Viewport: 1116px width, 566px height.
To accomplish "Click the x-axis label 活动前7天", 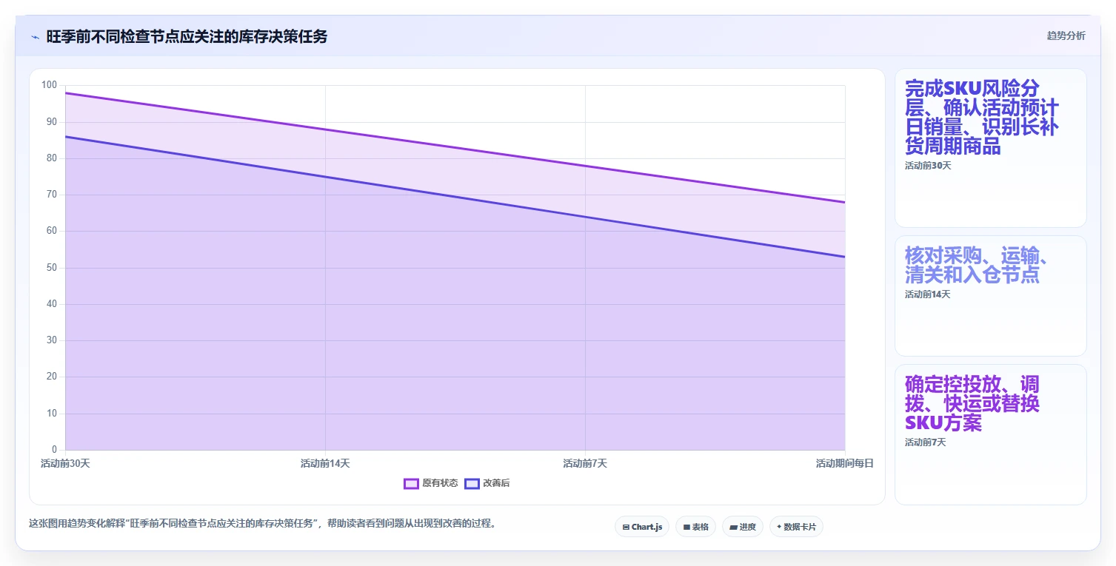I will [585, 463].
